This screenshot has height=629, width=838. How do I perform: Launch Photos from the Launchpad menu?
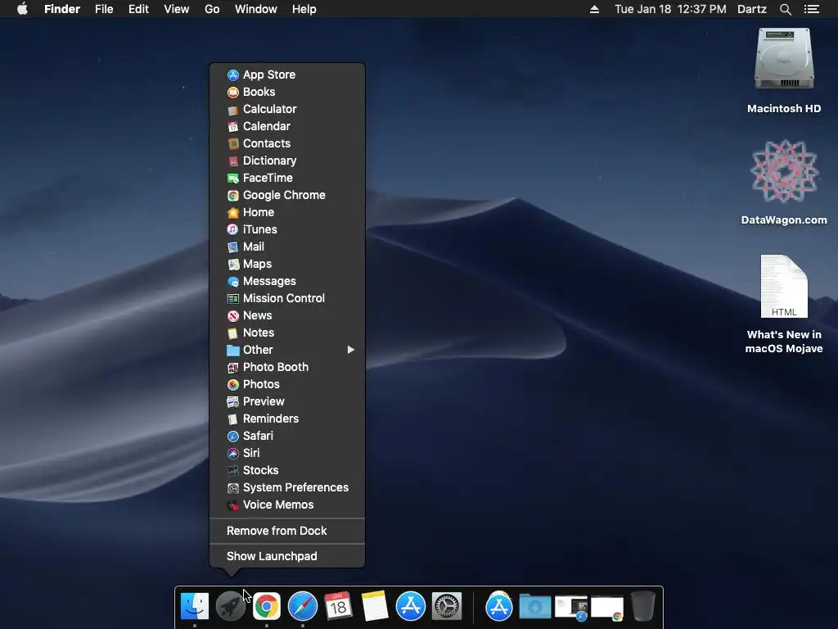point(287,384)
